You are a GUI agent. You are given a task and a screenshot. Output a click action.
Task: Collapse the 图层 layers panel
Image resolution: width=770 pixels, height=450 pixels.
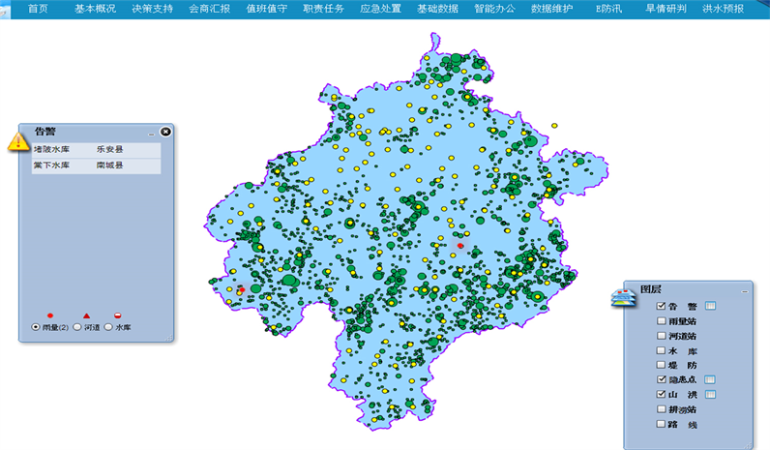pyautogui.click(x=744, y=290)
